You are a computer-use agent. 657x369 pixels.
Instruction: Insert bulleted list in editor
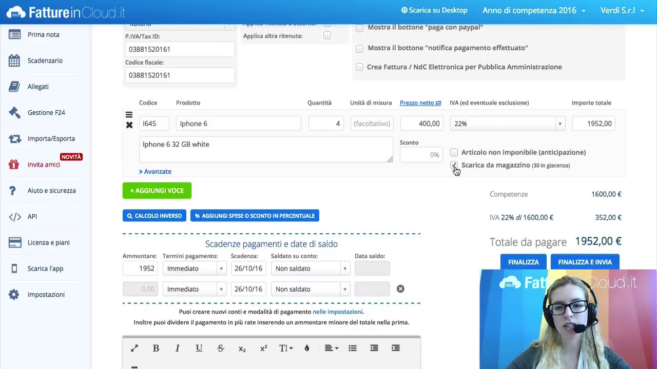pos(353,348)
